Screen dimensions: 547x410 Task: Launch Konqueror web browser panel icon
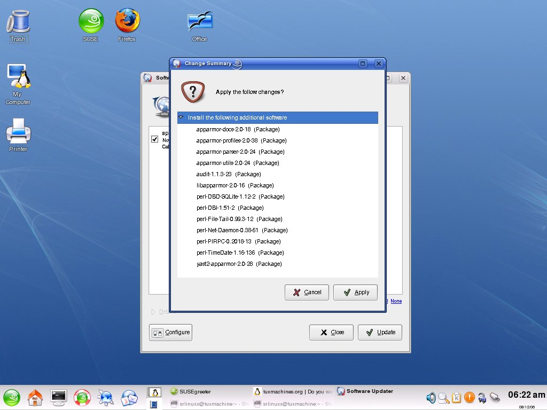105,397
